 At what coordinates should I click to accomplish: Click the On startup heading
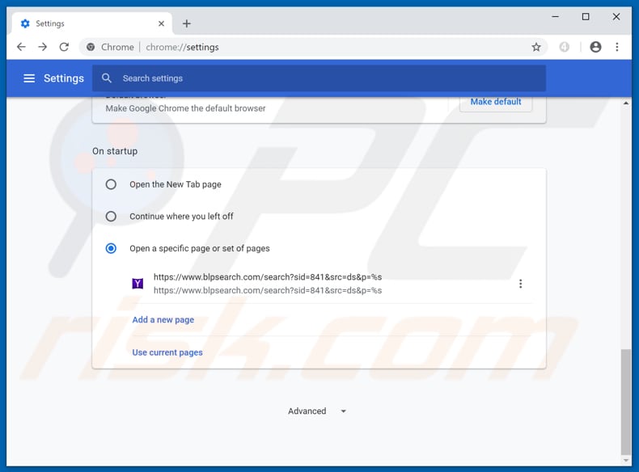point(115,151)
